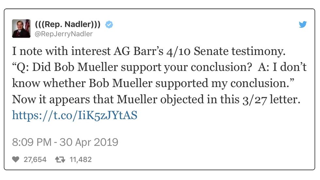
Task: Click the 27,654 likes count
Action: click(35, 160)
